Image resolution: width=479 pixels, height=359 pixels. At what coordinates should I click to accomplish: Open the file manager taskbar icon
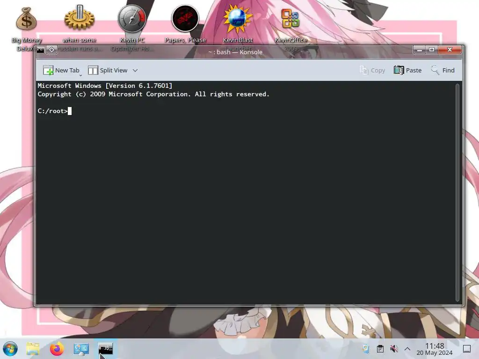pos(33,349)
